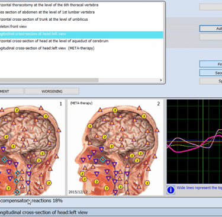
Task: Click the Wide lines represent text
Action: click(x=200, y=188)
